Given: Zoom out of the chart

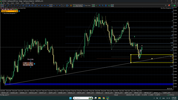Looking at the screenshot, I should tap(103, 5).
